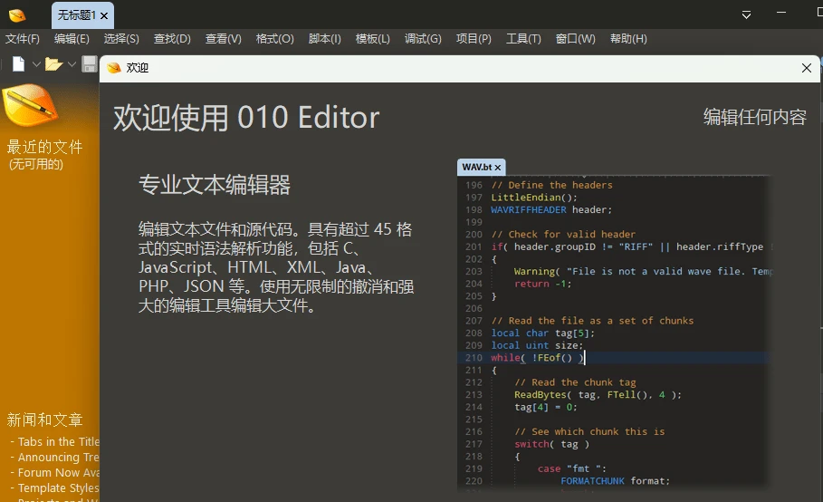Click the large 010 Editor logo in sidebar
This screenshot has width=823, height=502.
tap(30, 105)
